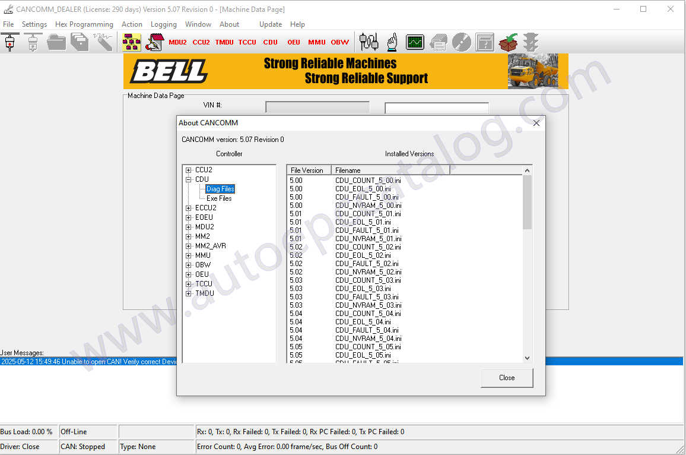The image size is (686, 455).
Task: Click the greyed open folder icon
Action: [x=56, y=43]
